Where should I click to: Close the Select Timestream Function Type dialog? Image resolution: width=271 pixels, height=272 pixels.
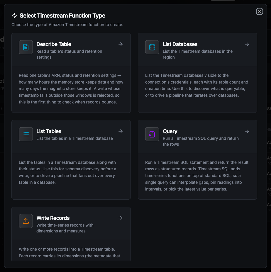259,11
